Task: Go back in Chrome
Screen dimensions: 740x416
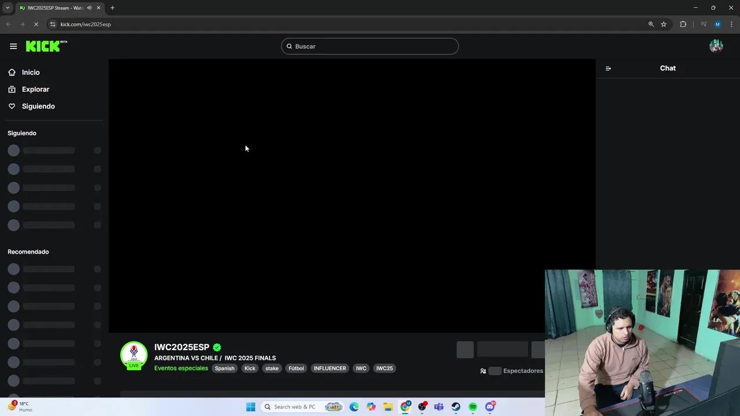Action: (8, 24)
